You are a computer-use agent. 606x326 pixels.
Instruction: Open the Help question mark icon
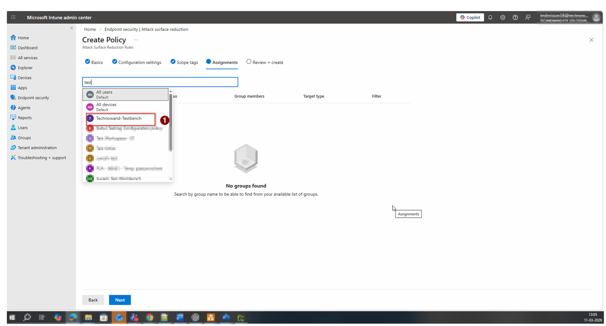pos(515,17)
